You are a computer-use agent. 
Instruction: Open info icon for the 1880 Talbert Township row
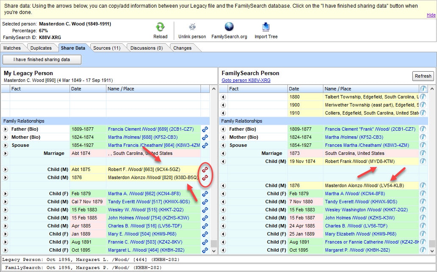[423, 97]
